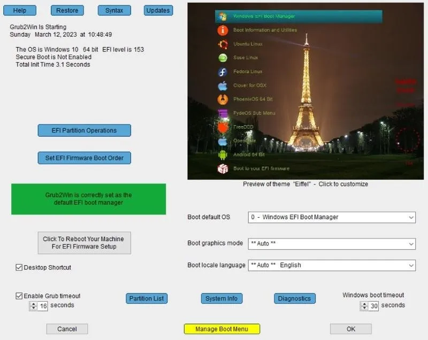428x340 pixels.
Task: Confirm with the OK button
Action: pos(351,329)
